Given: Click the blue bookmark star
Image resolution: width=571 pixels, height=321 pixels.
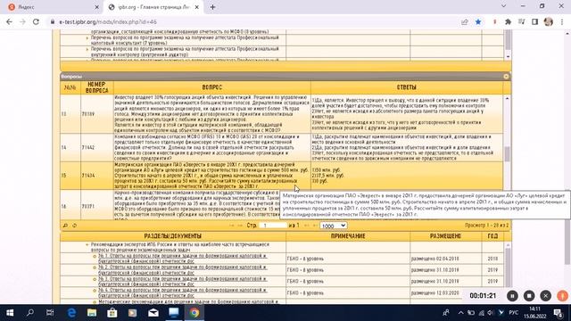Looking at the screenshot, I should point(478,21).
